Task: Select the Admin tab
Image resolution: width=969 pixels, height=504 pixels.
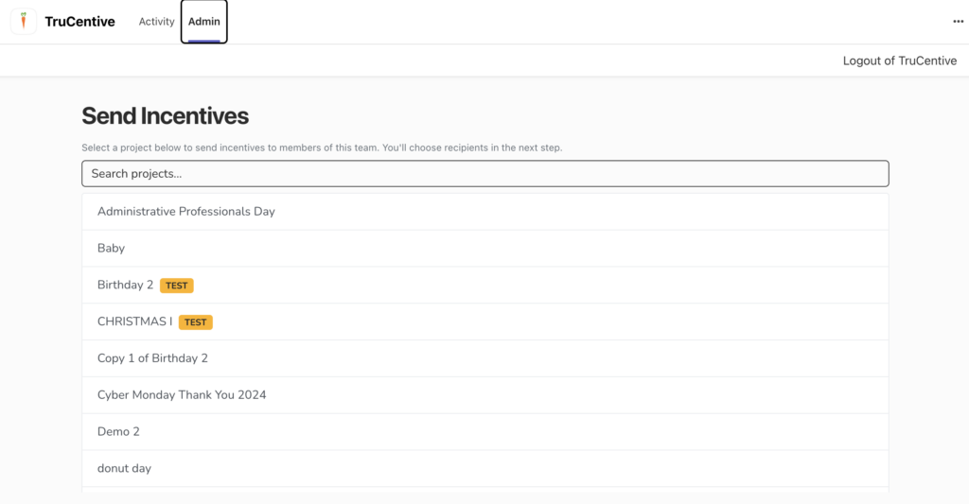Action: pyautogui.click(x=204, y=22)
